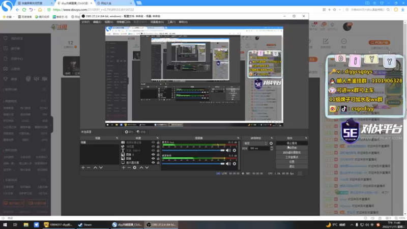Lock the video capture device source
Viewport: 407px width, 229px height.
[158, 142]
